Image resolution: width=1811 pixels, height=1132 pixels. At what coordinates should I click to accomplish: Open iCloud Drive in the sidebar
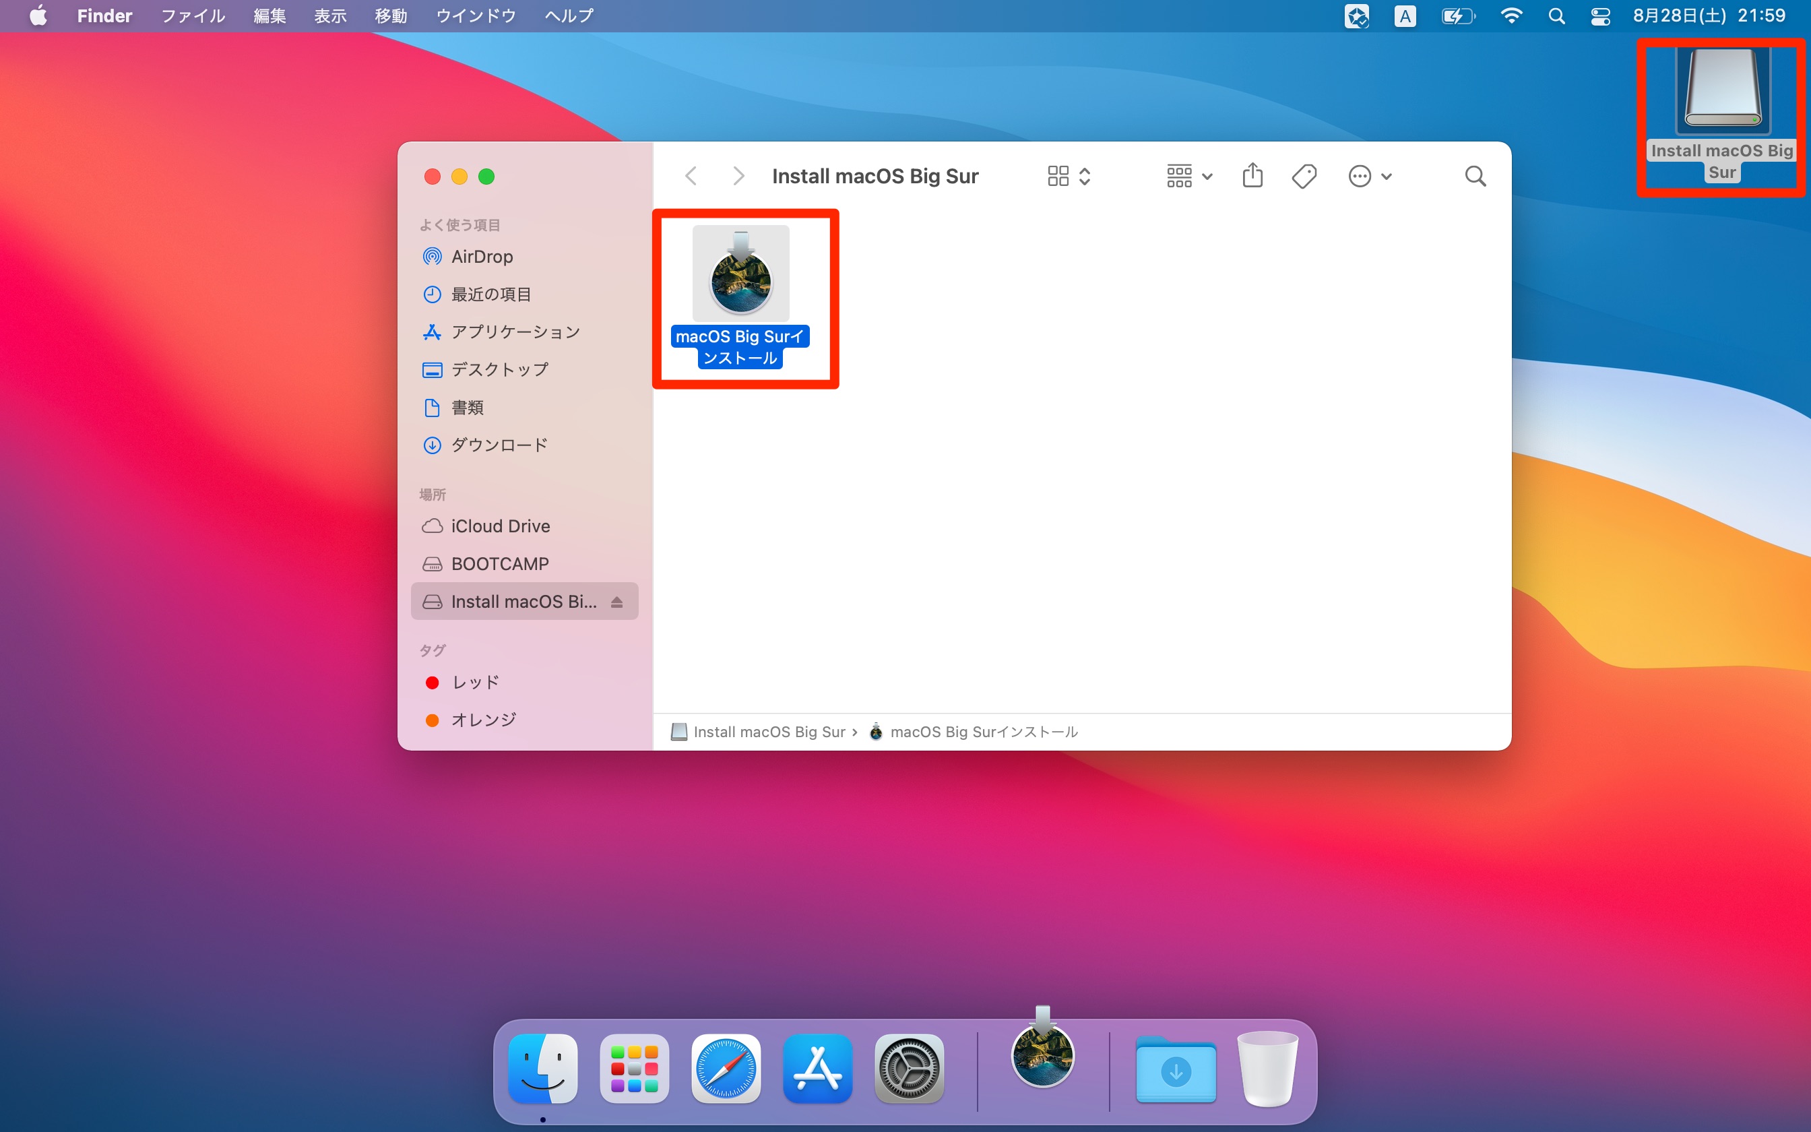click(x=524, y=526)
